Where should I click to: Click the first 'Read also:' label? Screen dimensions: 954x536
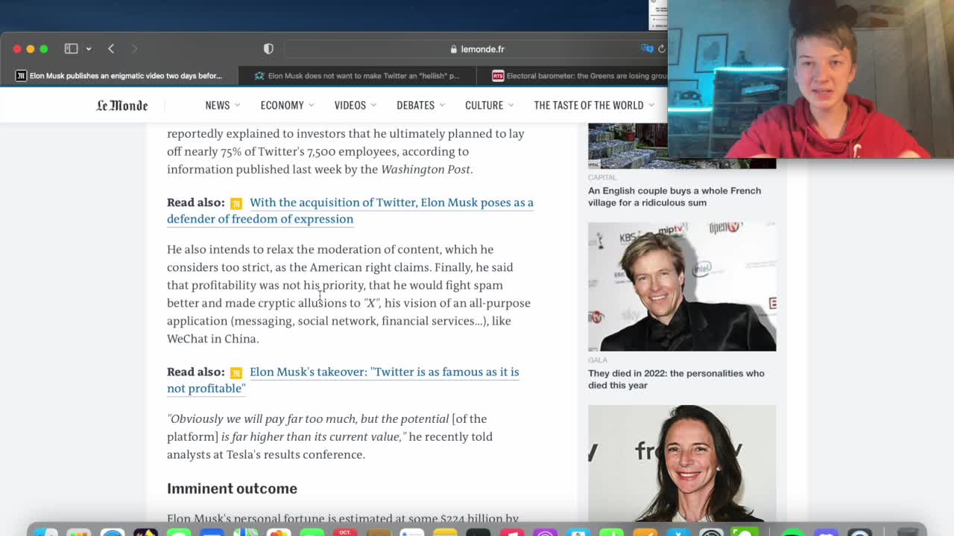coord(195,202)
